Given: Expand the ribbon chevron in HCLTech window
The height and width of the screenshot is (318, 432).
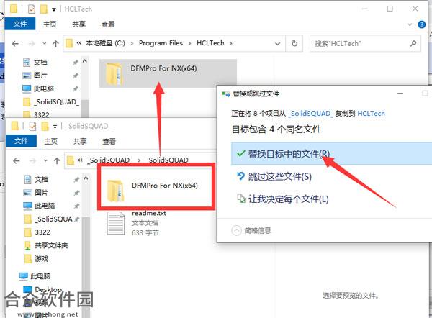Looking at the screenshot, I should (x=410, y=24).
